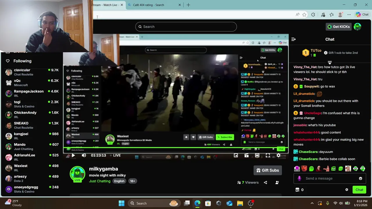
Task: Open the profile avatar menu top right
Action: click(357, 27)
